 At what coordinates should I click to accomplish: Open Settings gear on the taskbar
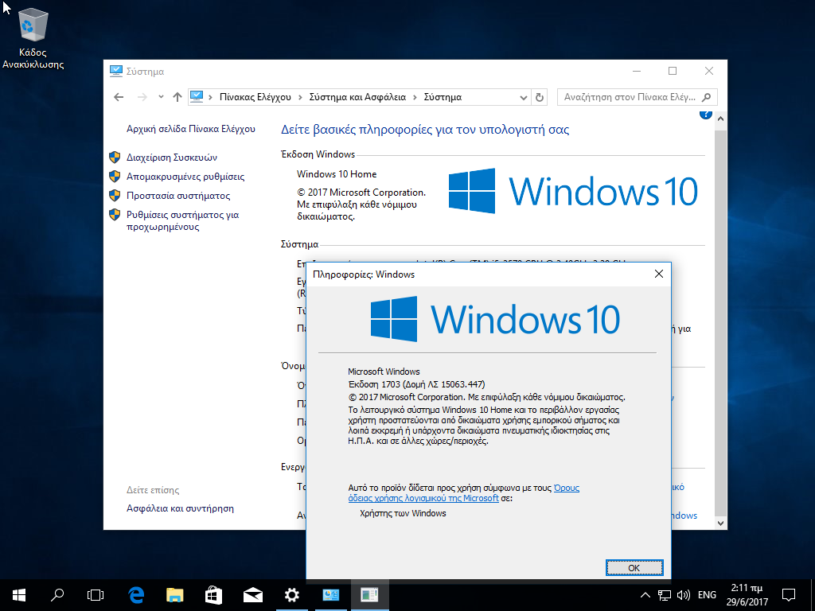292,595
